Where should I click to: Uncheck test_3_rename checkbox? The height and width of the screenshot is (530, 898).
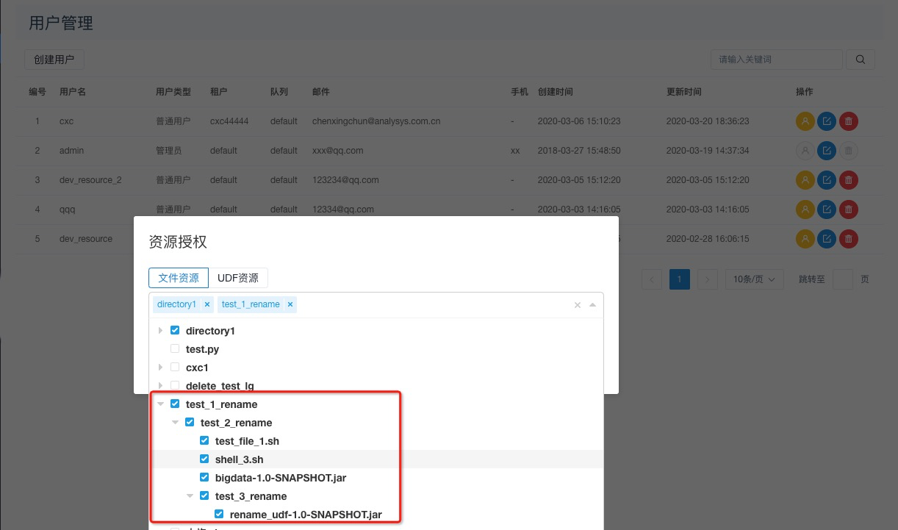(204, 496)
